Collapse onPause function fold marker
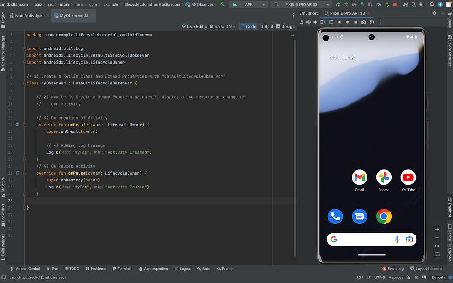 pyautogui.click(x=24, y=174)
